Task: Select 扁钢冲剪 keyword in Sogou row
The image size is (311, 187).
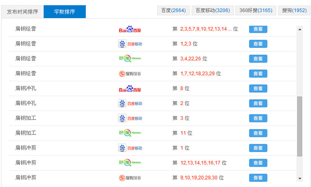Action: pyautogui.click(x=26, y=178)
